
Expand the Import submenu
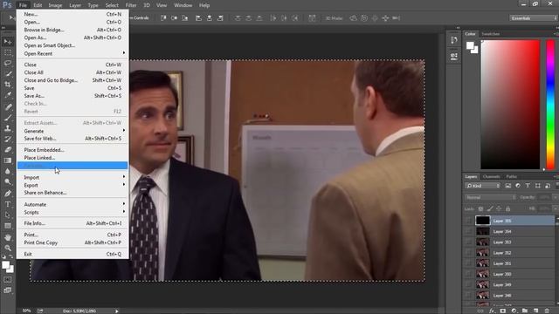pyautogui.click(x=72, y=177)
